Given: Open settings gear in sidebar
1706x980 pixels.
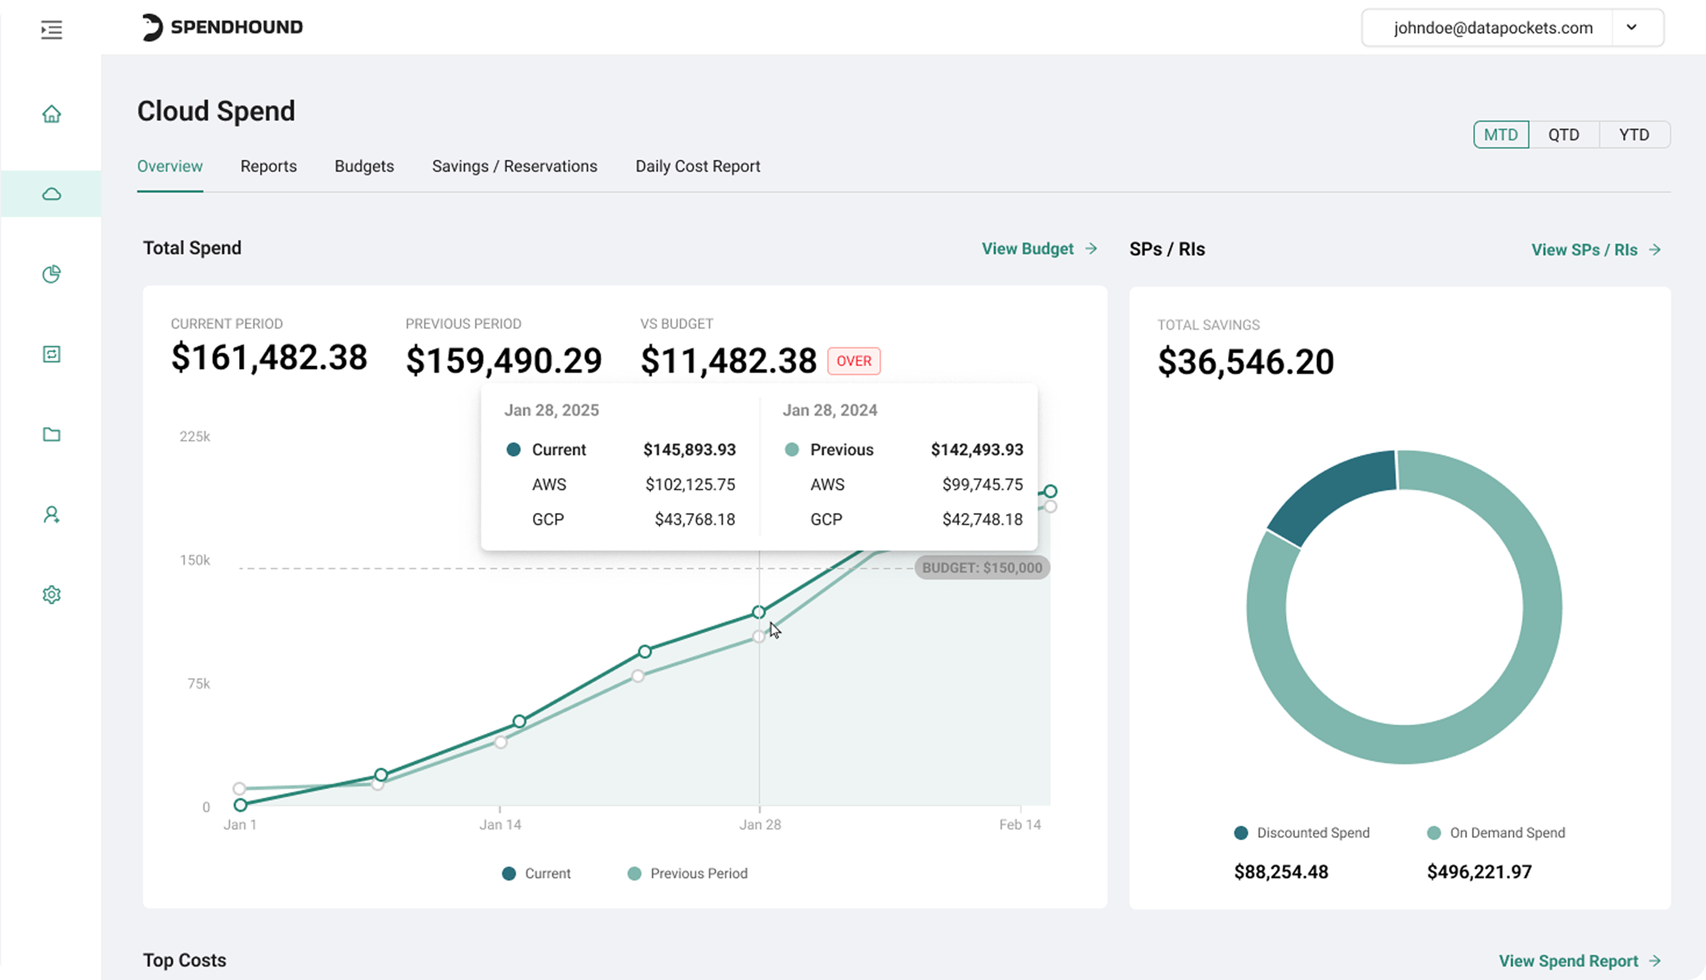Looking at the screenshot, I should click(x=51, y=595).
